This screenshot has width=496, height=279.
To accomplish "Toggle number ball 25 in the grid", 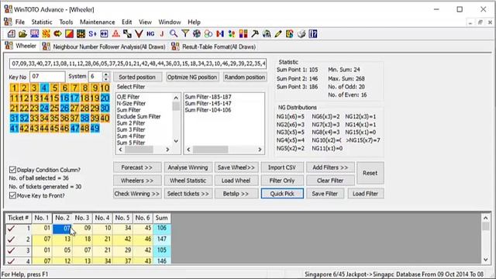I will pos(54,108).
